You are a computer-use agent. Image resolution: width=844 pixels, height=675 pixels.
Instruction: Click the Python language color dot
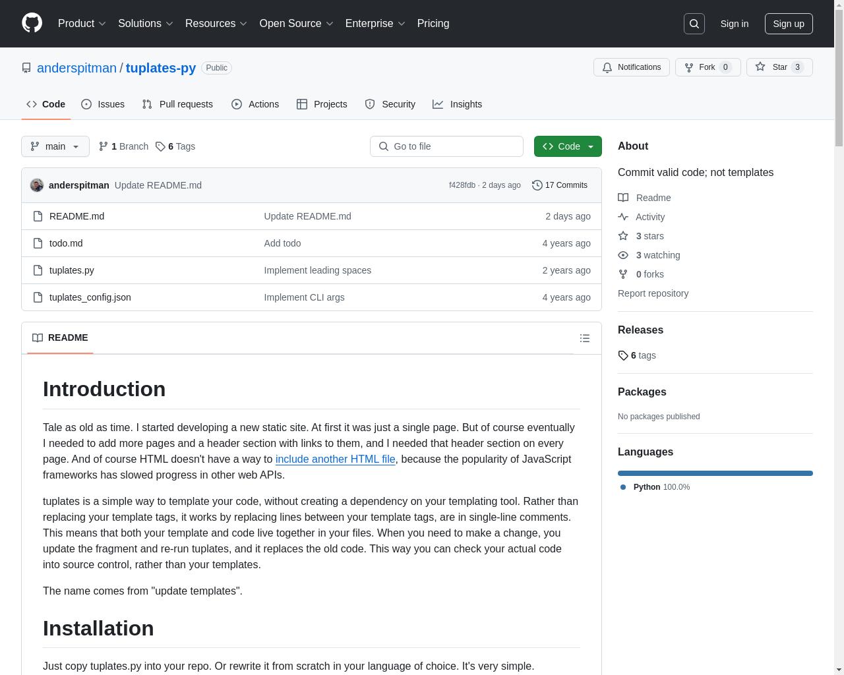tap(623, 487)
